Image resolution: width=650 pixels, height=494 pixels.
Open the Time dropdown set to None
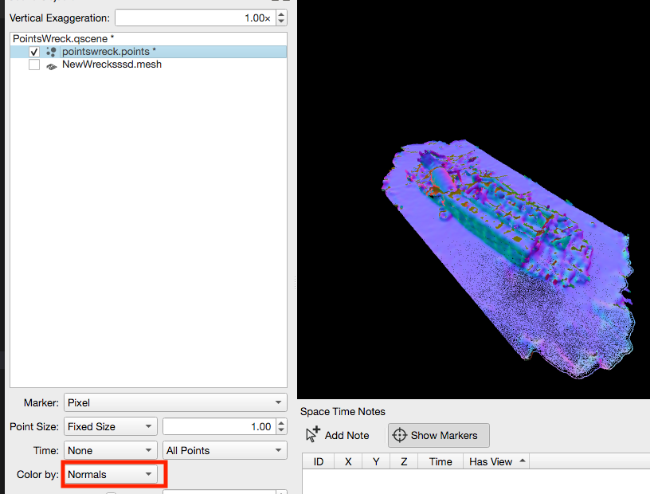pos(110,450)
